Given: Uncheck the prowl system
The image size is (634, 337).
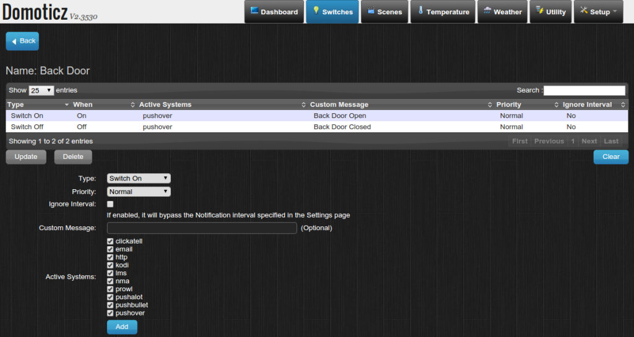Looking at the screenshot, I should [x=110, y=289].
